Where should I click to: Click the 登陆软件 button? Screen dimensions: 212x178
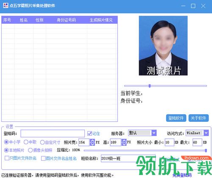176,118
